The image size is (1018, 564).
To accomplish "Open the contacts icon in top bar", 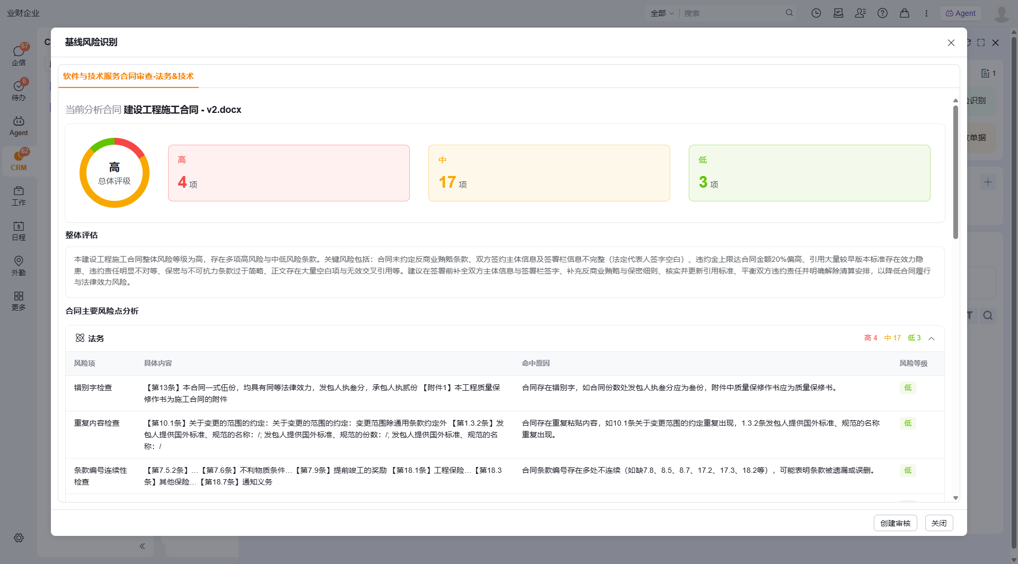I will [861, 13].
